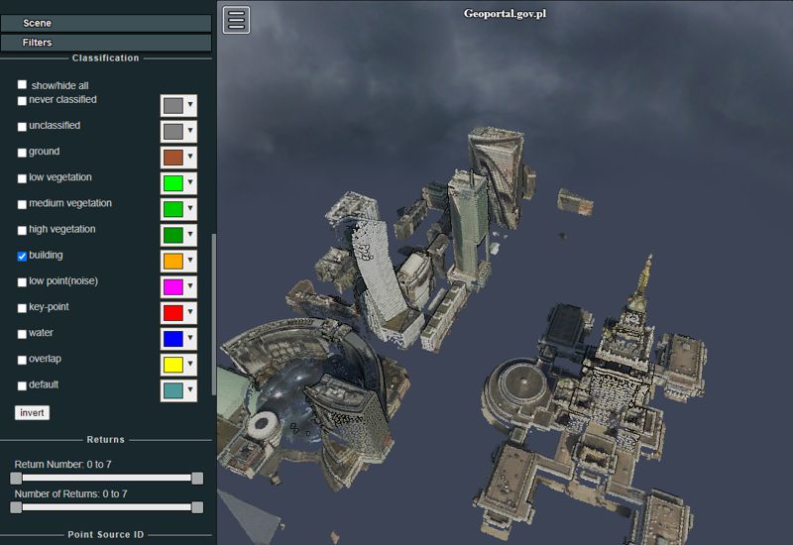
Task: Open the high vegetation color dropdown arrow
Action: point(190,234)
